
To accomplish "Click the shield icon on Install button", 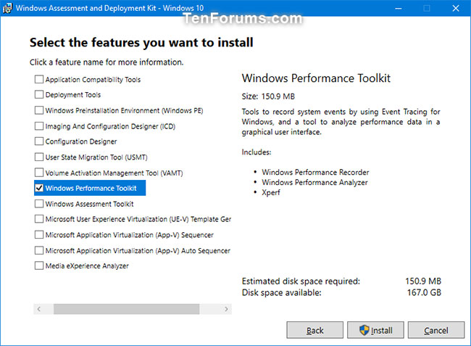I will (x=364, y=330).
